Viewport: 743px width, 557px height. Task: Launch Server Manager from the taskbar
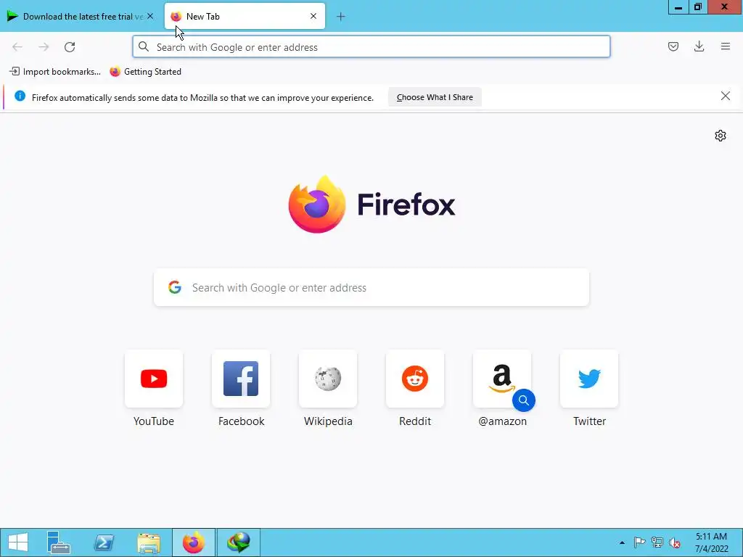tap(59, 542)
